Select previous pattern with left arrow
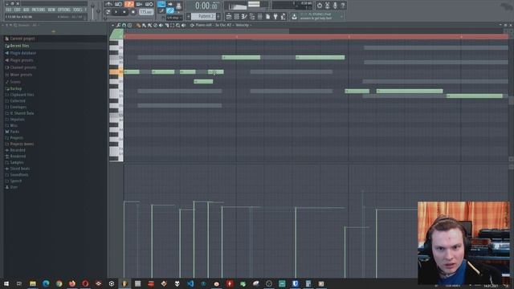514x289 pixels. point(189,16)
